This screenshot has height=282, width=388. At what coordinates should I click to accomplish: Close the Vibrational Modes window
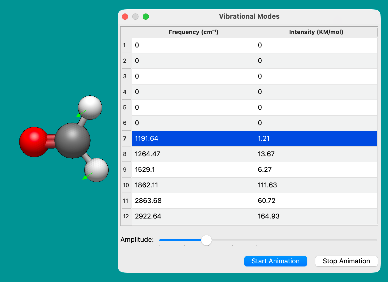125,17
